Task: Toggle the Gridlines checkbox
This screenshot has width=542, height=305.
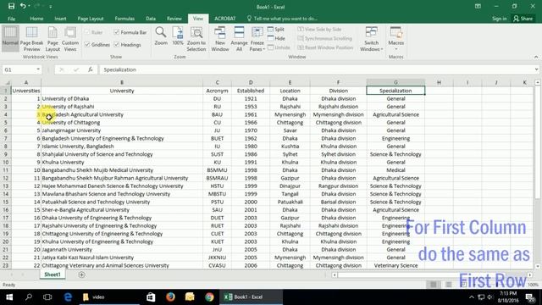Action: click(x=87, y=45)
